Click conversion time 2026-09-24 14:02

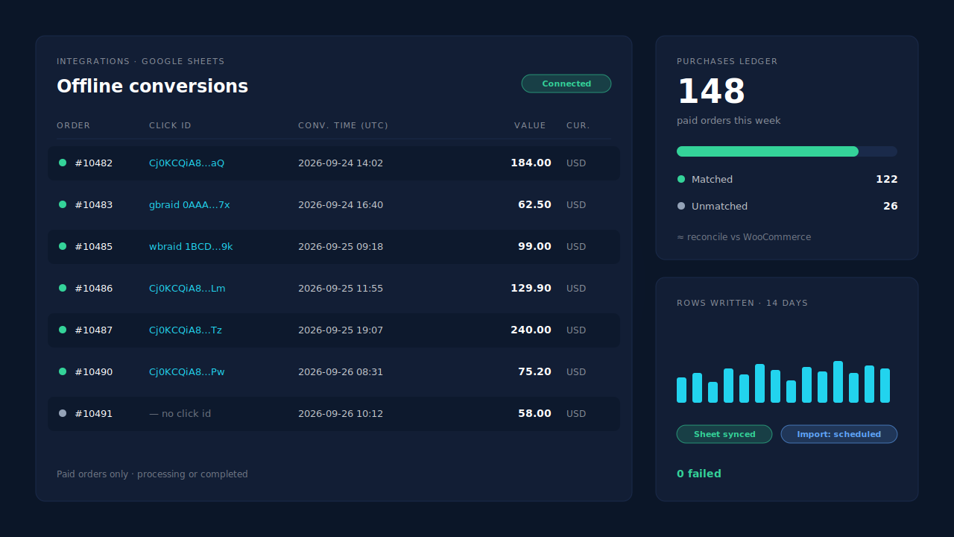coord(341,163)
